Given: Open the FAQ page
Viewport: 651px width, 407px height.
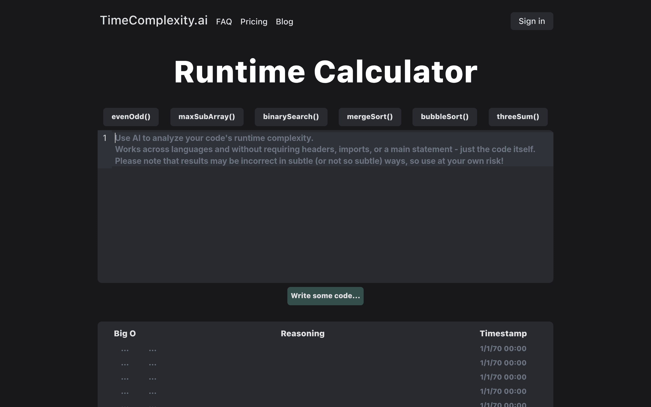Looking at the screenshot, I should point(224,22).
